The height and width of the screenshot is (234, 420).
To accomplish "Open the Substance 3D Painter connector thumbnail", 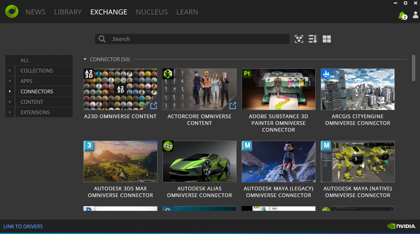I will [x=279, y=89].
